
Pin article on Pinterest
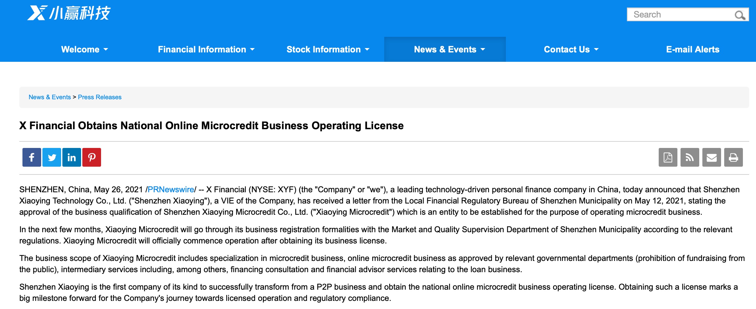click(x=92, y=157)
